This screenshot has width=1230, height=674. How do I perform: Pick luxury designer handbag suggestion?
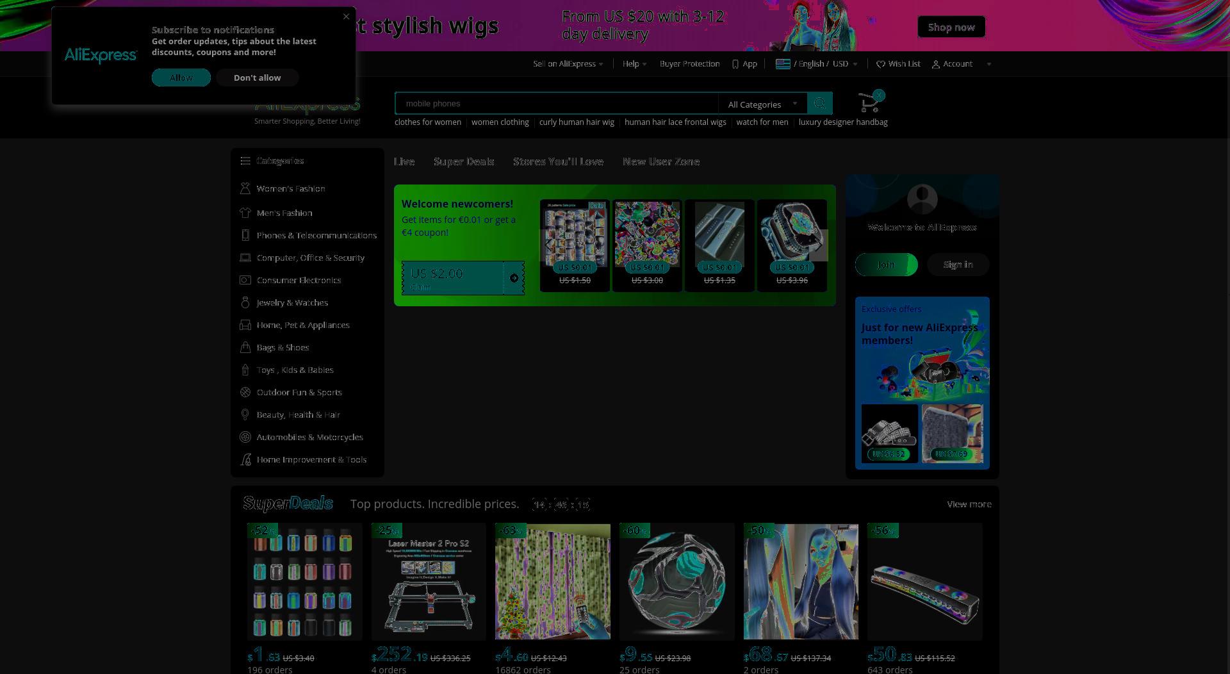click(x=843, y=122)
